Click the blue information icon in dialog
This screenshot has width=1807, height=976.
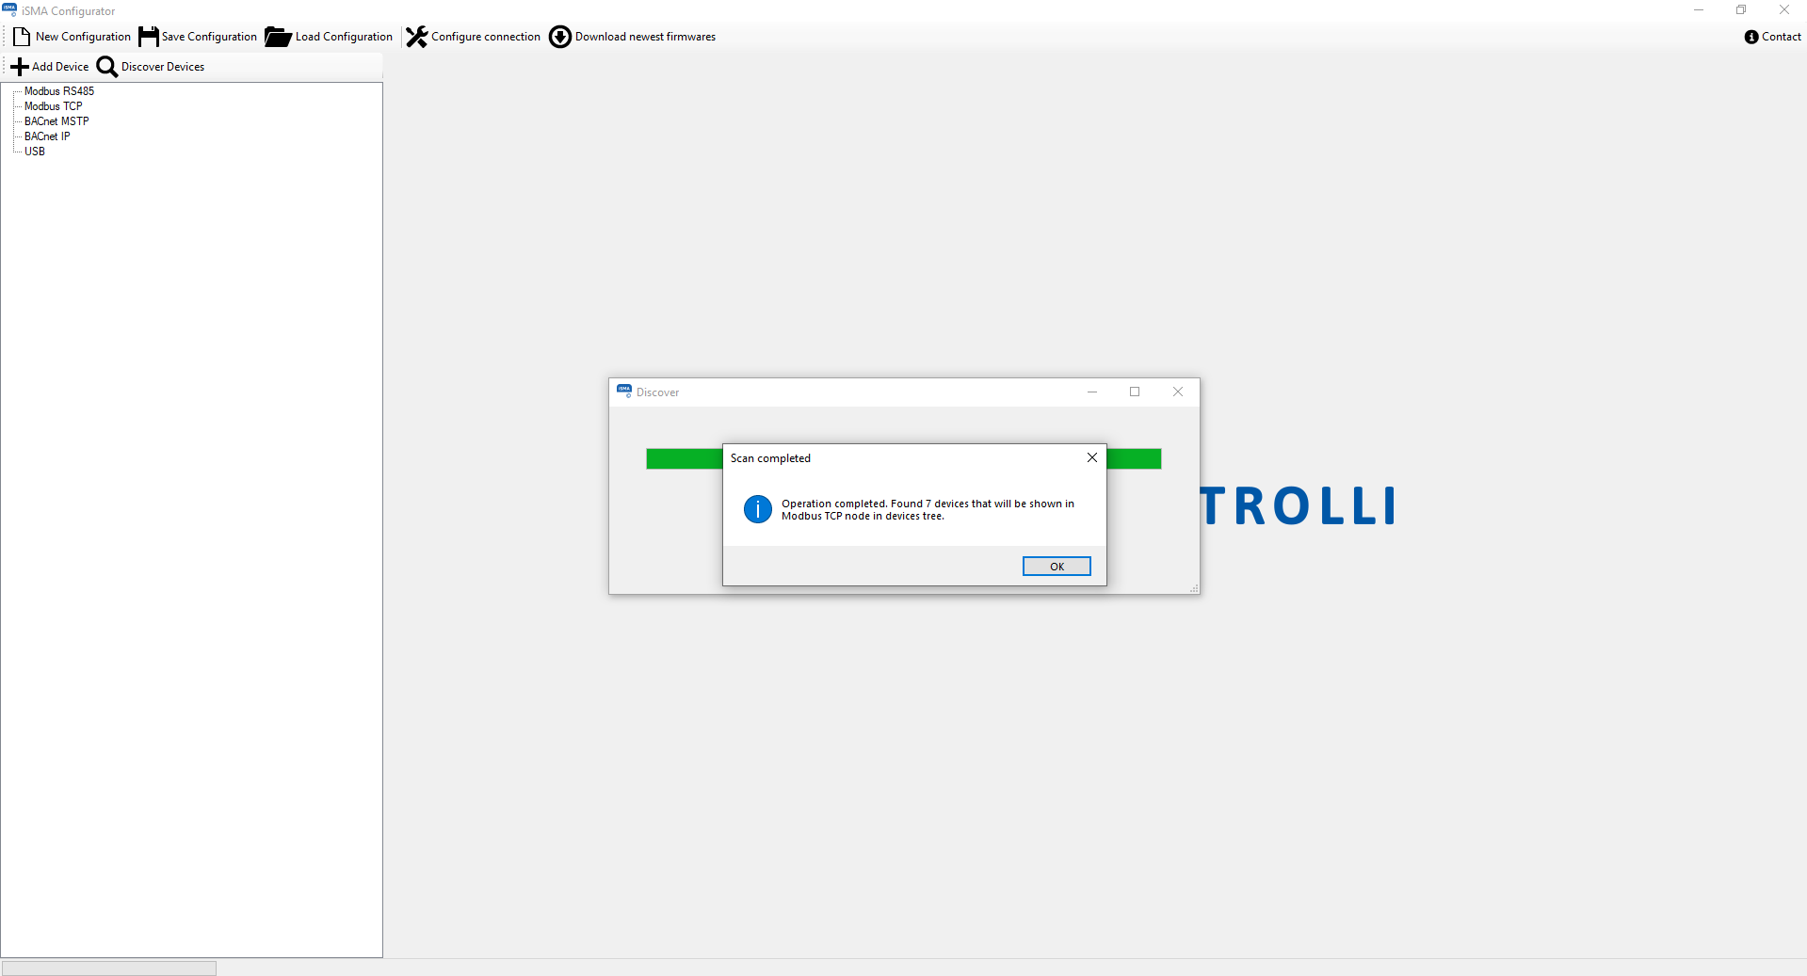[758, 509]
